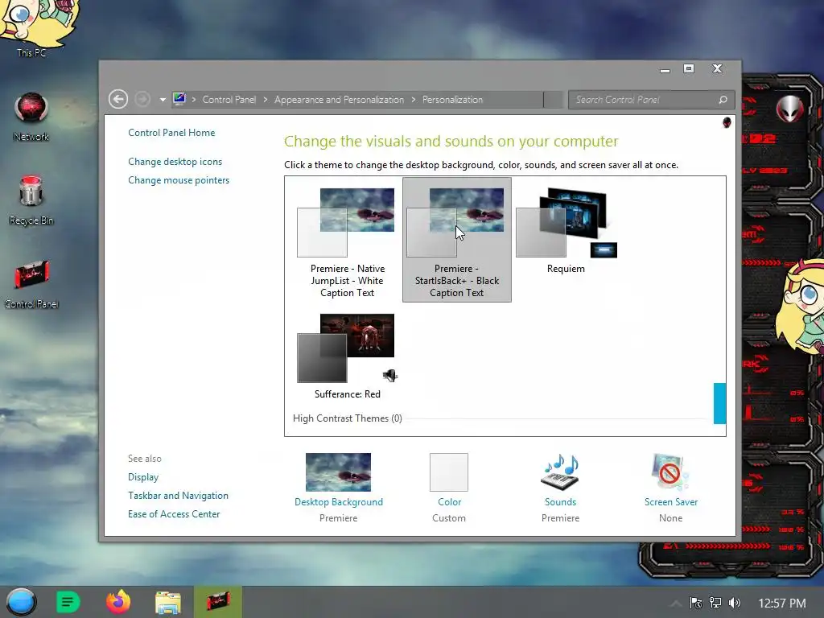This screenshot has height=618, width=824.
Task: Click the search magnifier icon
Action: (723, 99)
